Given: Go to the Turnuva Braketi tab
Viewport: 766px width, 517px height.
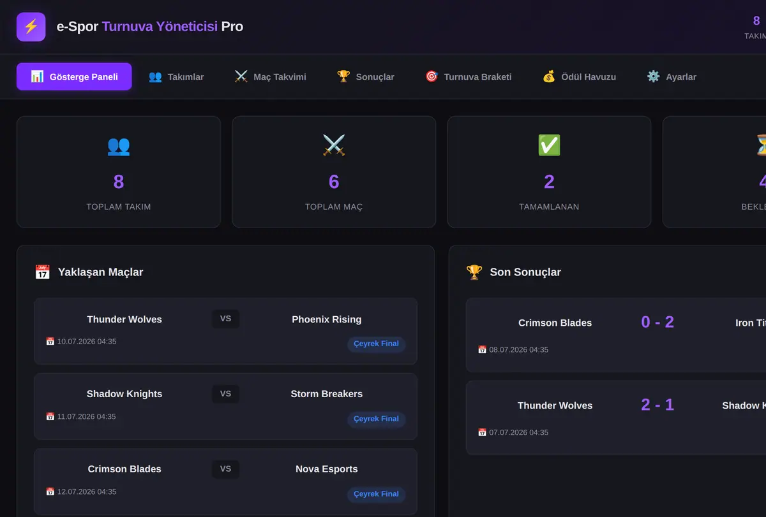Looking at the screenshot, I should coord(469,76).
